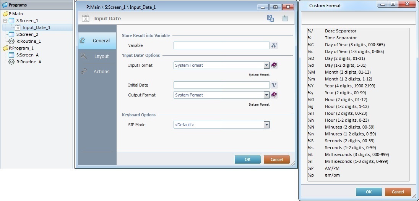Click the add-variable icon beside Variable field
419x201 pixels.
click(274, 46)
